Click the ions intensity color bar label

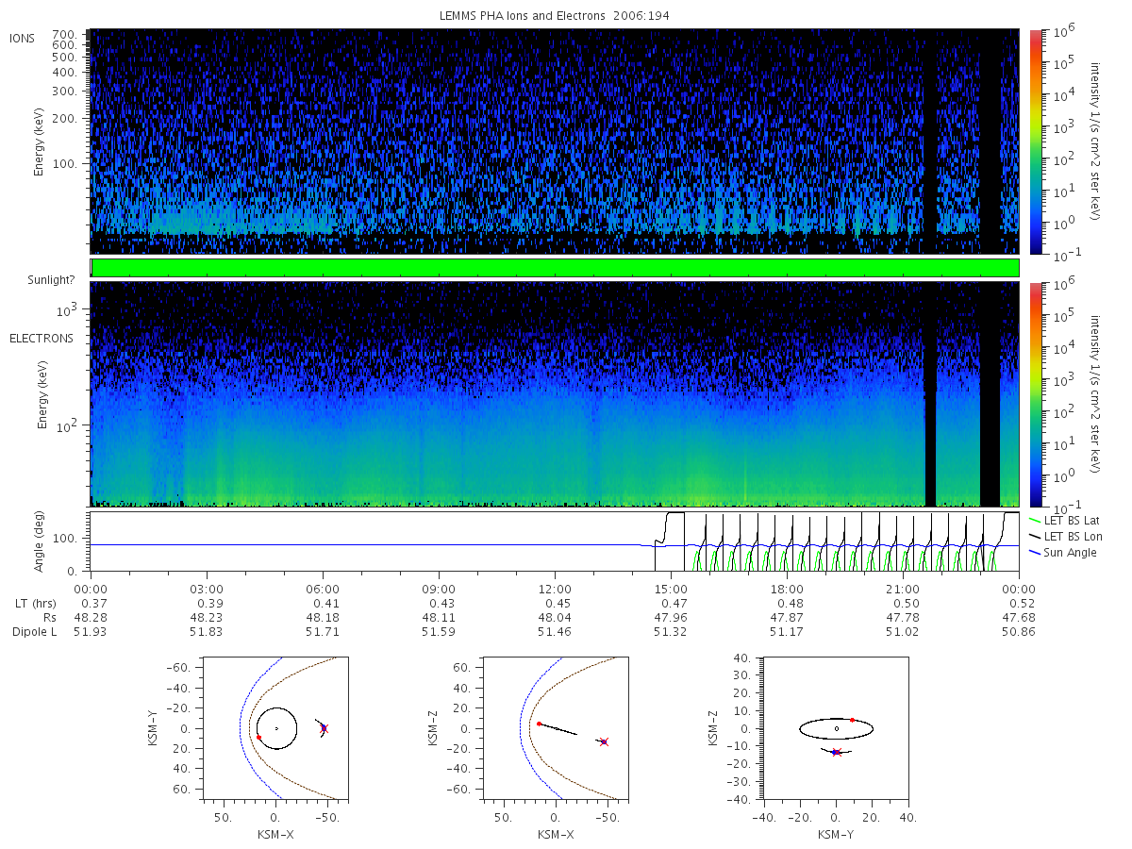(1095, 141)
